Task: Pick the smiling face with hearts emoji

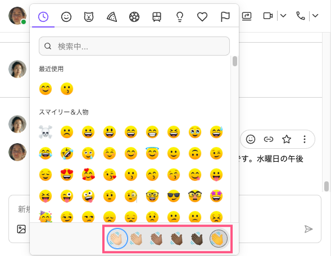Action: point(88,175)
